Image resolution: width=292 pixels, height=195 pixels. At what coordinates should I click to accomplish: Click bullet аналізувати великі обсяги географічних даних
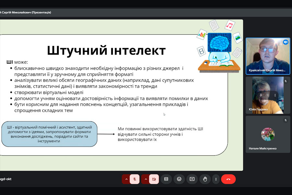pos(104,83)
